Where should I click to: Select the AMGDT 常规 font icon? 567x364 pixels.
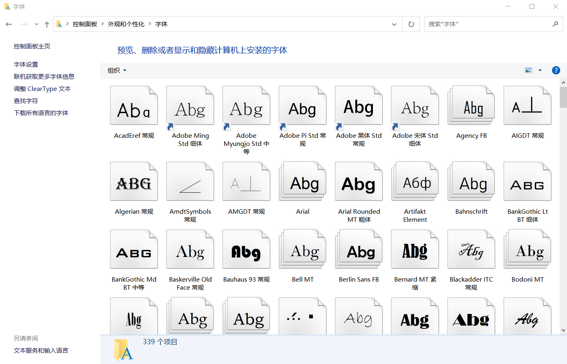(x=246, y=182)
